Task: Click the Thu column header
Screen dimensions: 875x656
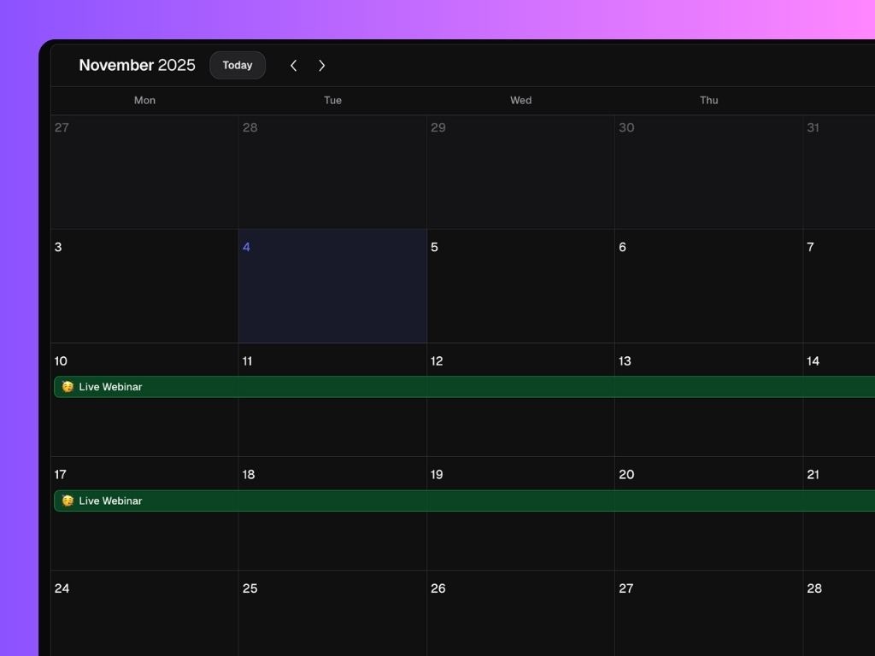Action: point(708,101)
